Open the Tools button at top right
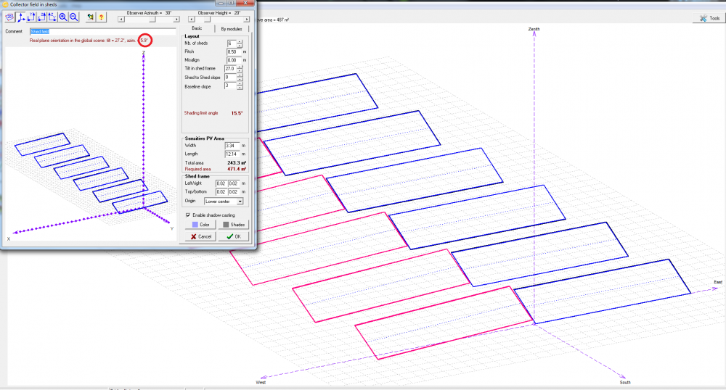 (709, 18)
